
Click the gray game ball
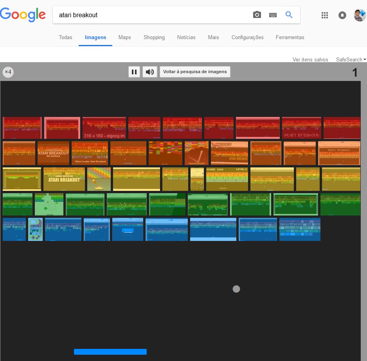click(236, 289)
